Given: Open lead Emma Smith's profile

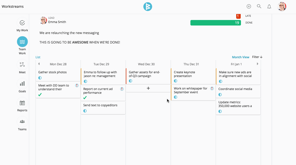Looking at the screenshot, I should (43, 20).
